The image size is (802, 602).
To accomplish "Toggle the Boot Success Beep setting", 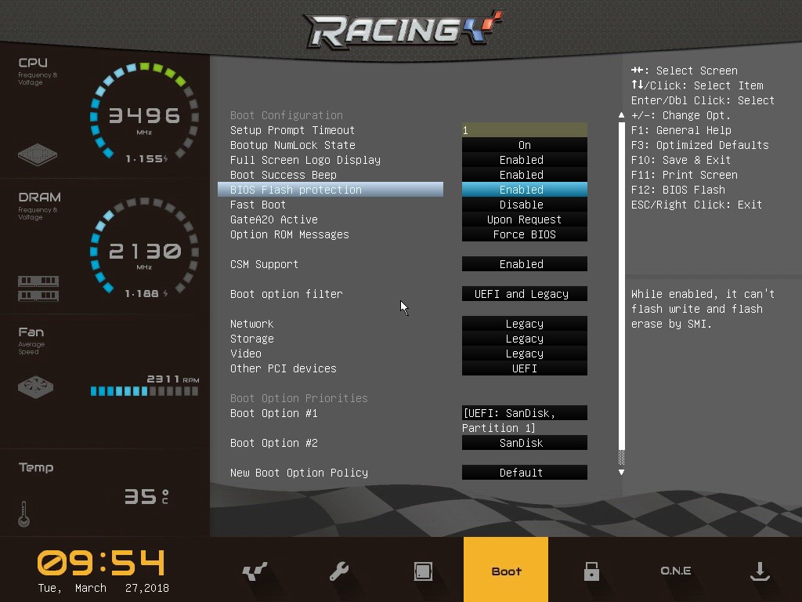I will click(x=524, y=175).
